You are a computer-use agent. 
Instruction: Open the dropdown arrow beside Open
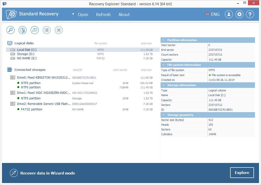[x=73, y=14]
